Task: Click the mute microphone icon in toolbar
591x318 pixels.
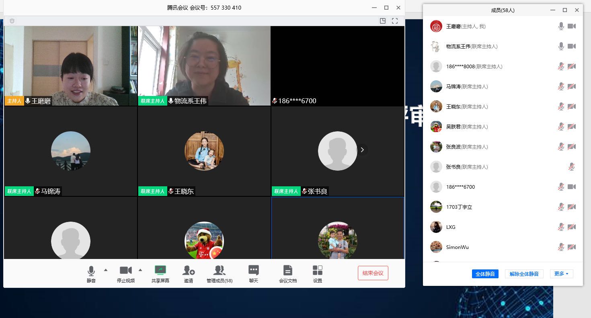Action: tap(91, 271)
